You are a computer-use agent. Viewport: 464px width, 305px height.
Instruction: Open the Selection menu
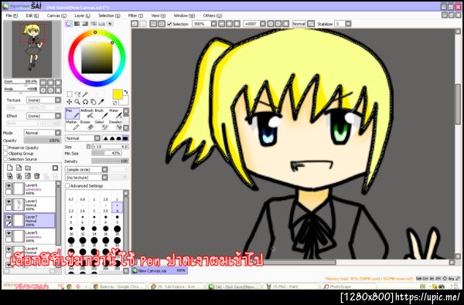pyautogui.click(x=109, y=15)
